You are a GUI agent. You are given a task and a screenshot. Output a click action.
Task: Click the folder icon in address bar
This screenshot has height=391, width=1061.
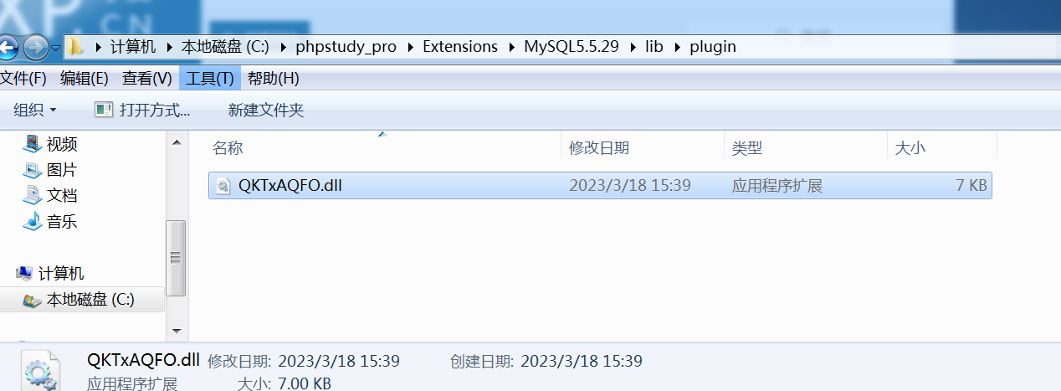click(75, 47)
